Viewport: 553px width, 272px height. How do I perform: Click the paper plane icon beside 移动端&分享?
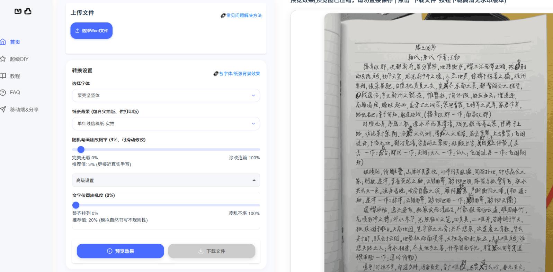tap(3, 110)
